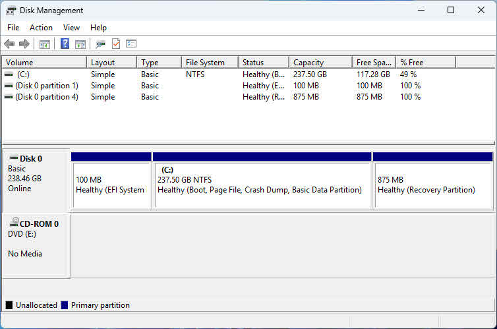The width and height of the screenshot is (497, 329).
Task: Sort by the Type column header
Action: [x=160, y=63]
